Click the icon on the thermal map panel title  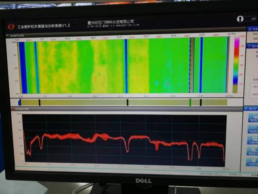[x=7, y=36]
